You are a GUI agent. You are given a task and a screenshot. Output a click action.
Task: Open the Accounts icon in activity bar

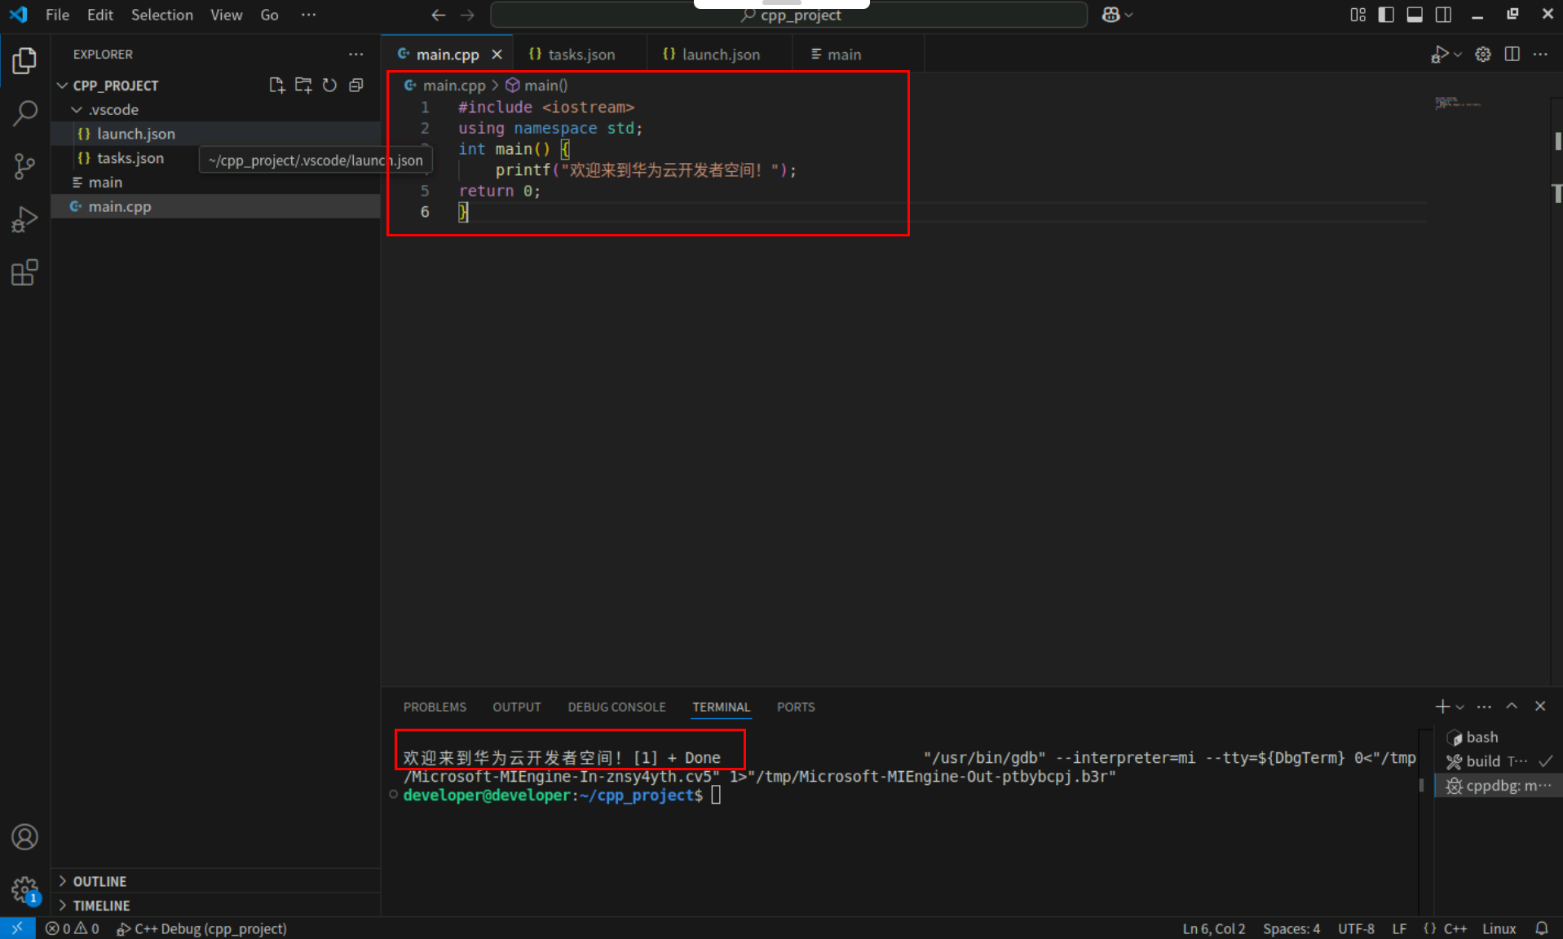24,836
